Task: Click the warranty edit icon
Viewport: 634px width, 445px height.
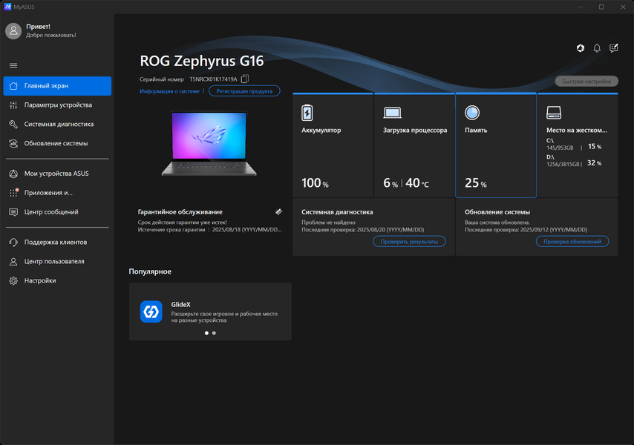Action: (278, 211)
